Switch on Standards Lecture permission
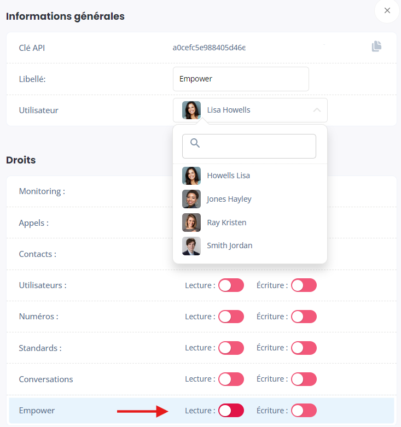Image resolution: width=401 pixels, height=427 pixels. tap(231, 348)
